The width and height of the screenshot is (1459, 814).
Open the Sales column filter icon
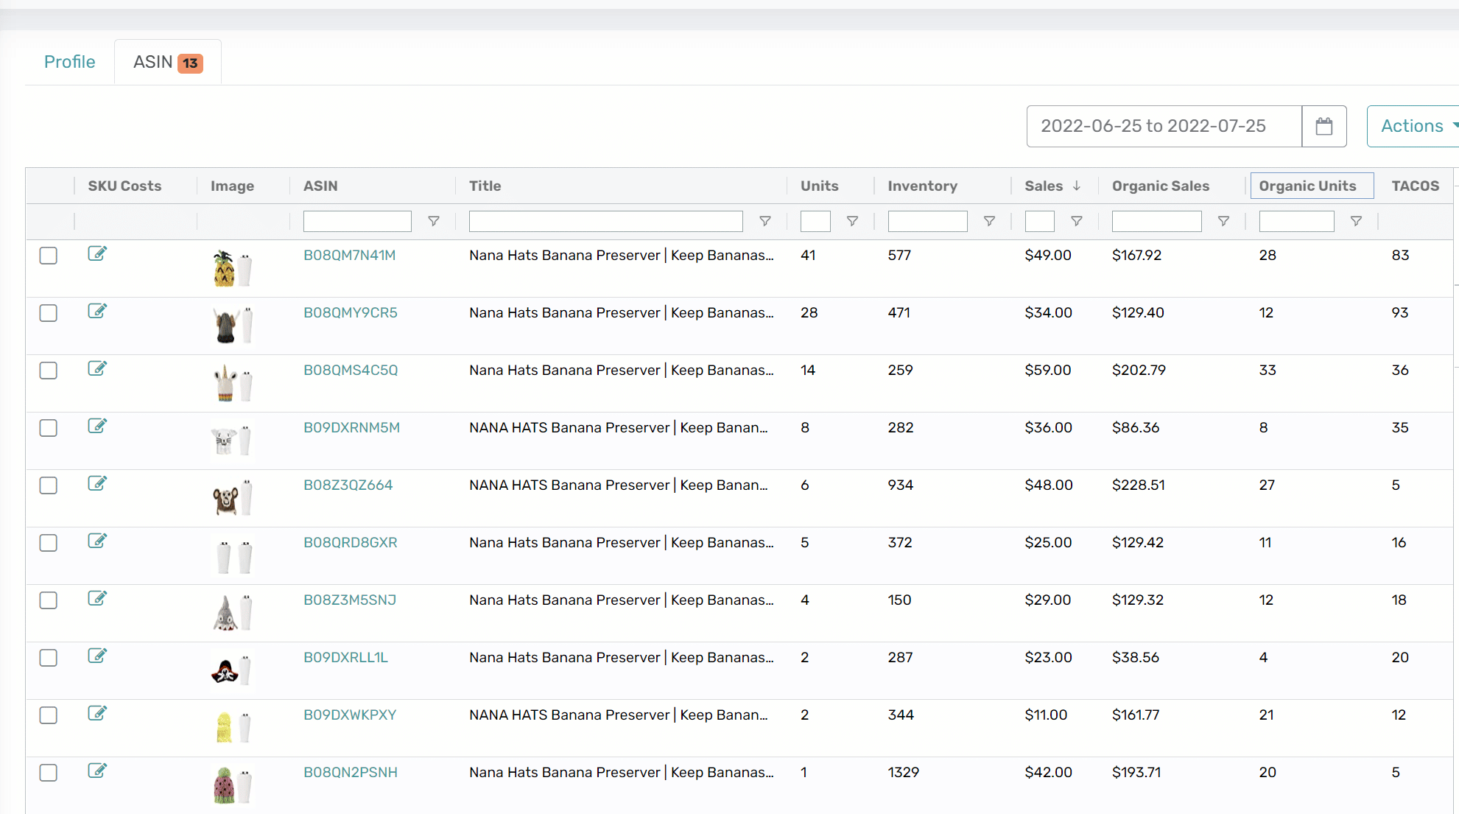tap(1076, 221)
